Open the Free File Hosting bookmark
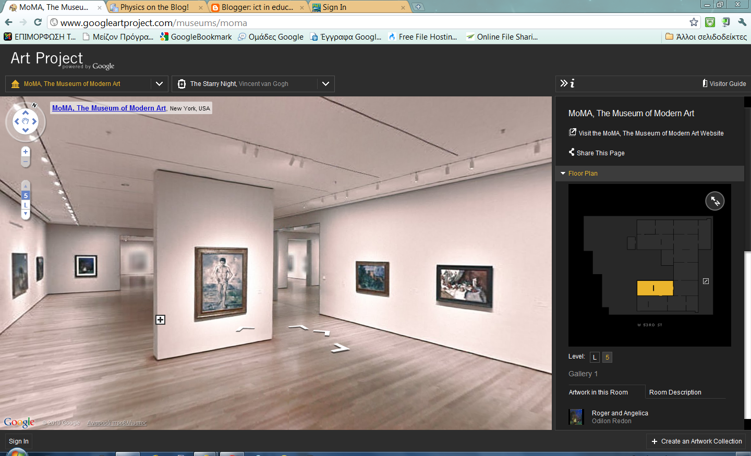The image size is (751, 456). [422, 36]
